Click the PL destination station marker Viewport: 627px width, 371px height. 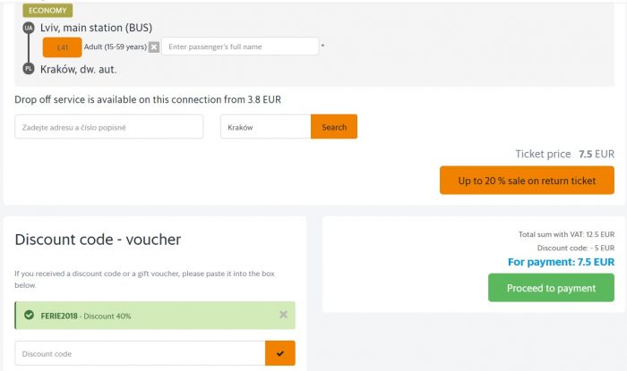tap(29, 69)
